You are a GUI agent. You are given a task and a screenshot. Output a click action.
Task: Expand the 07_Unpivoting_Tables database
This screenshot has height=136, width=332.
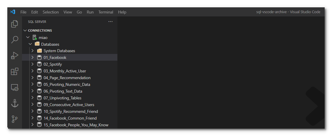(x=32, y=98)
